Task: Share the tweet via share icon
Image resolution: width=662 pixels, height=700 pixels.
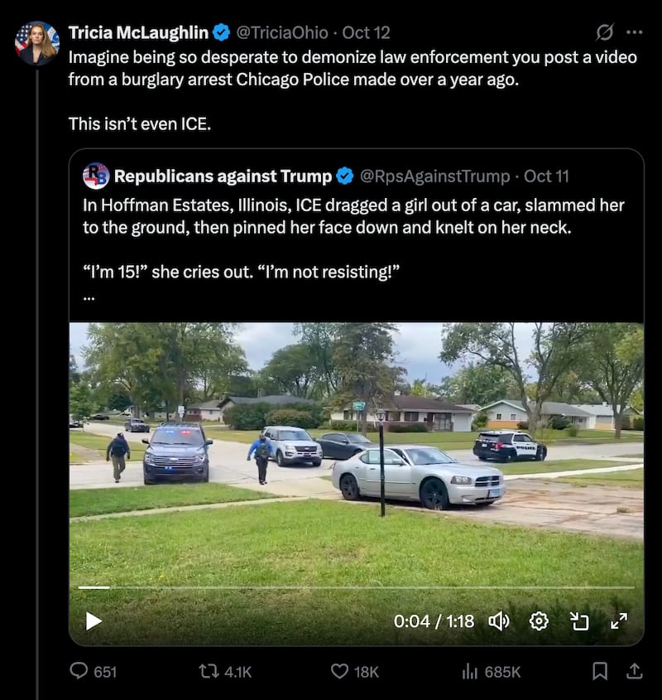Action: click(x=635, y=671)
